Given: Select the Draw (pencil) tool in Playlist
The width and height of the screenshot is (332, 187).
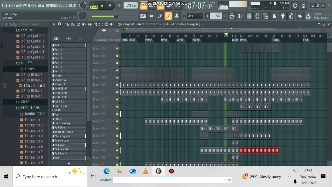Looking at the screenshot, I should (x=67, y=24).
